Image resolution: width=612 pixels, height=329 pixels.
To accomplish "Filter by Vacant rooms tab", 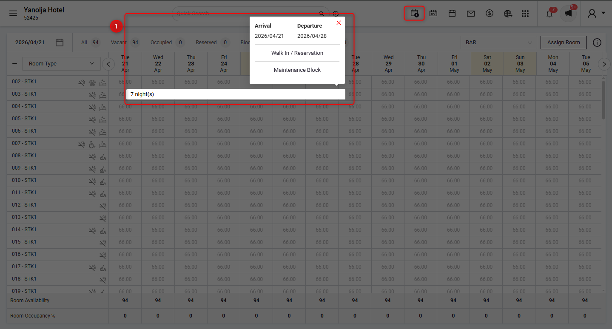I will point(125,43).
